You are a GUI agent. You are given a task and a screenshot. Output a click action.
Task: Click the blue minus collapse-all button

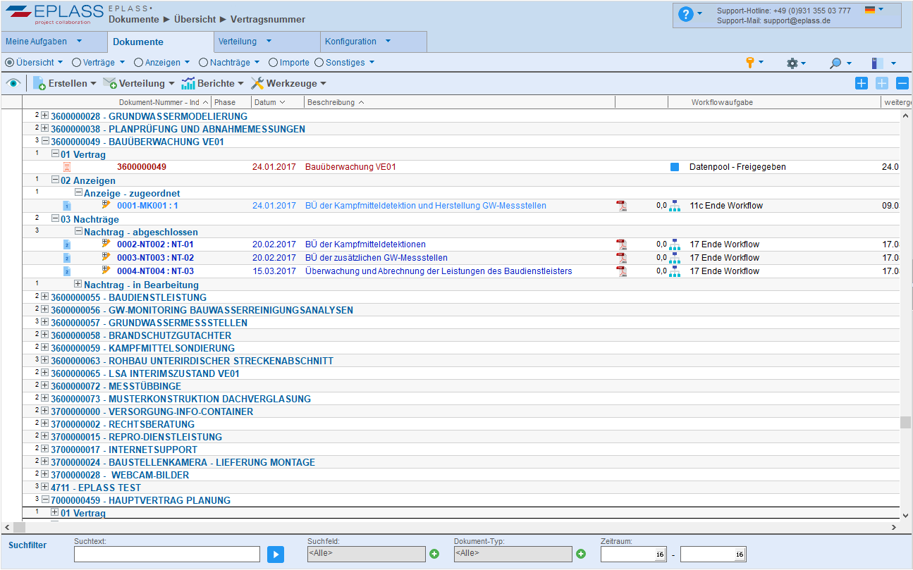902,83
